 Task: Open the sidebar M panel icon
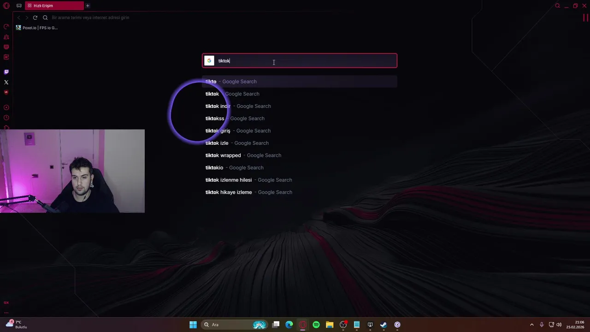click(x=6, y=57)
